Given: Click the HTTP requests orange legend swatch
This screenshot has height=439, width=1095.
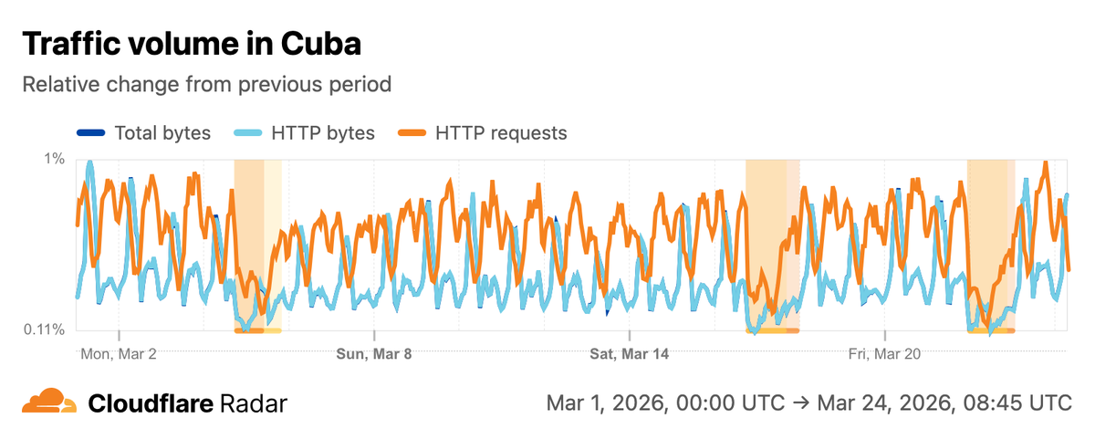Looking at the screenshot, I should (x=412, y=133).
